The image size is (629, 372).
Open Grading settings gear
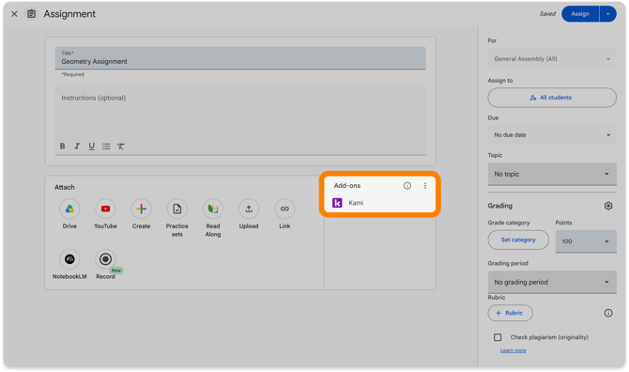[608, 206]
